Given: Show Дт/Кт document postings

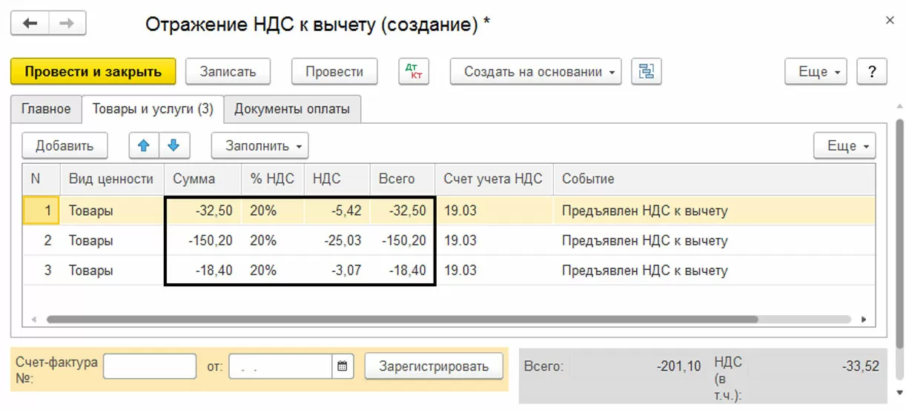Looking at the screenshot, I should [x=414, y=72].
